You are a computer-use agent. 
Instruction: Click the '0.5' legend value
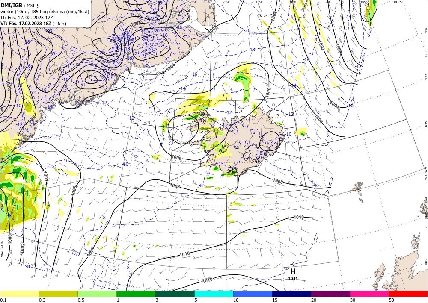tap(80, 300)
